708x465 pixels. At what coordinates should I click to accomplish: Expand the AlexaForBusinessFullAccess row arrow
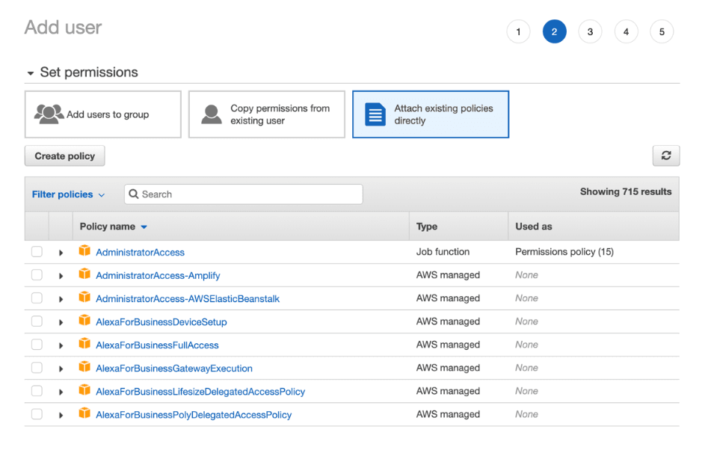(x=61, y=346)
